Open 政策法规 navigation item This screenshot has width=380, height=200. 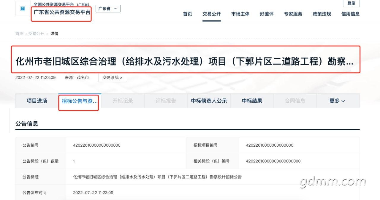322,14
